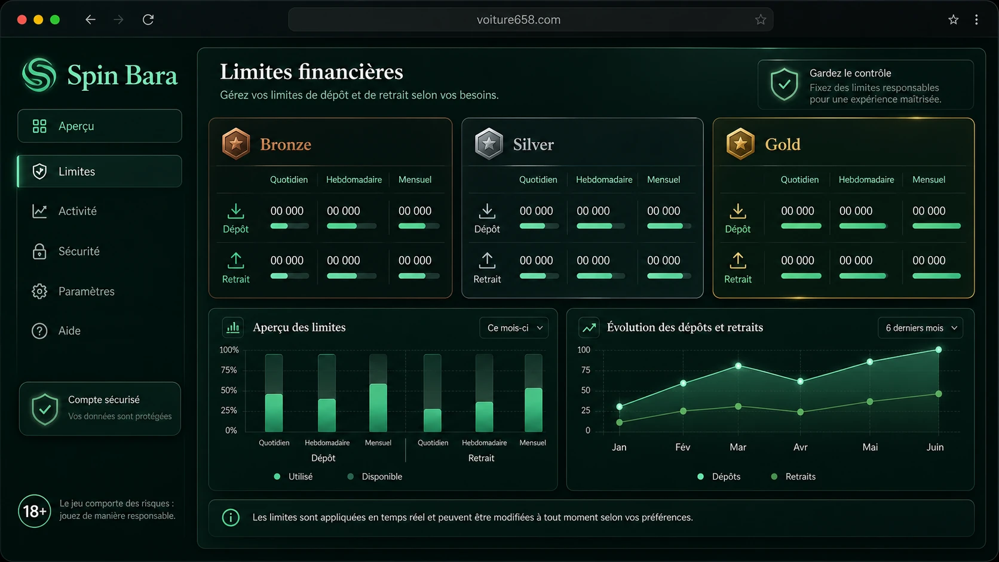This screenshot has height=562, width=999.
Task: Click the Bronze tier badge icon
Action: click(x=236, y=144)
